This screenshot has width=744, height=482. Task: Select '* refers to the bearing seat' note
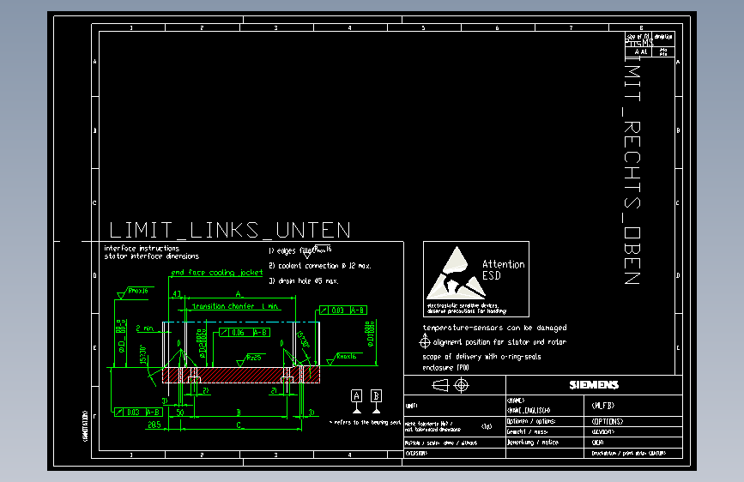click(365, 422)
